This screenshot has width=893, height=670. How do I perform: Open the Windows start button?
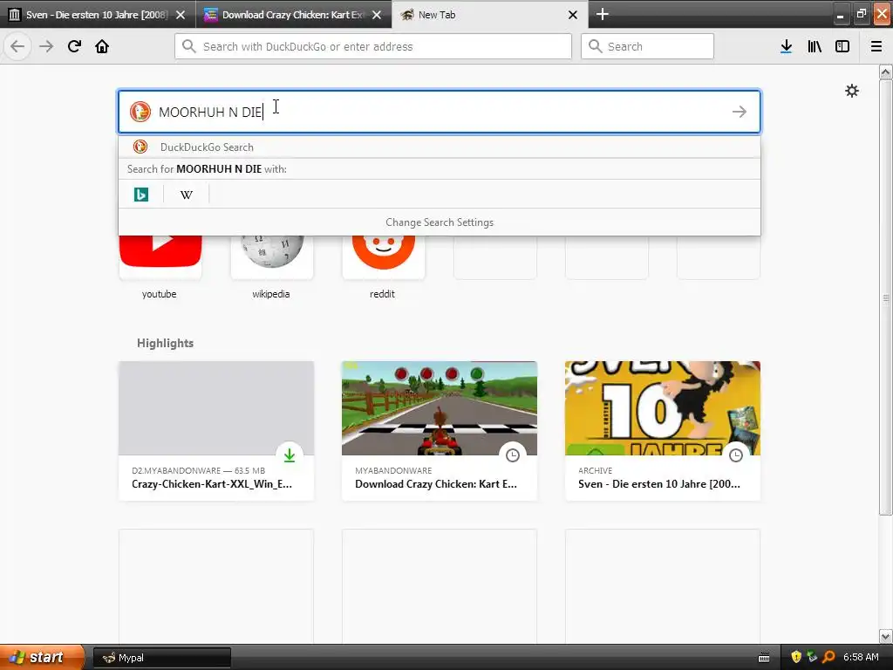[x=42, y=657]
